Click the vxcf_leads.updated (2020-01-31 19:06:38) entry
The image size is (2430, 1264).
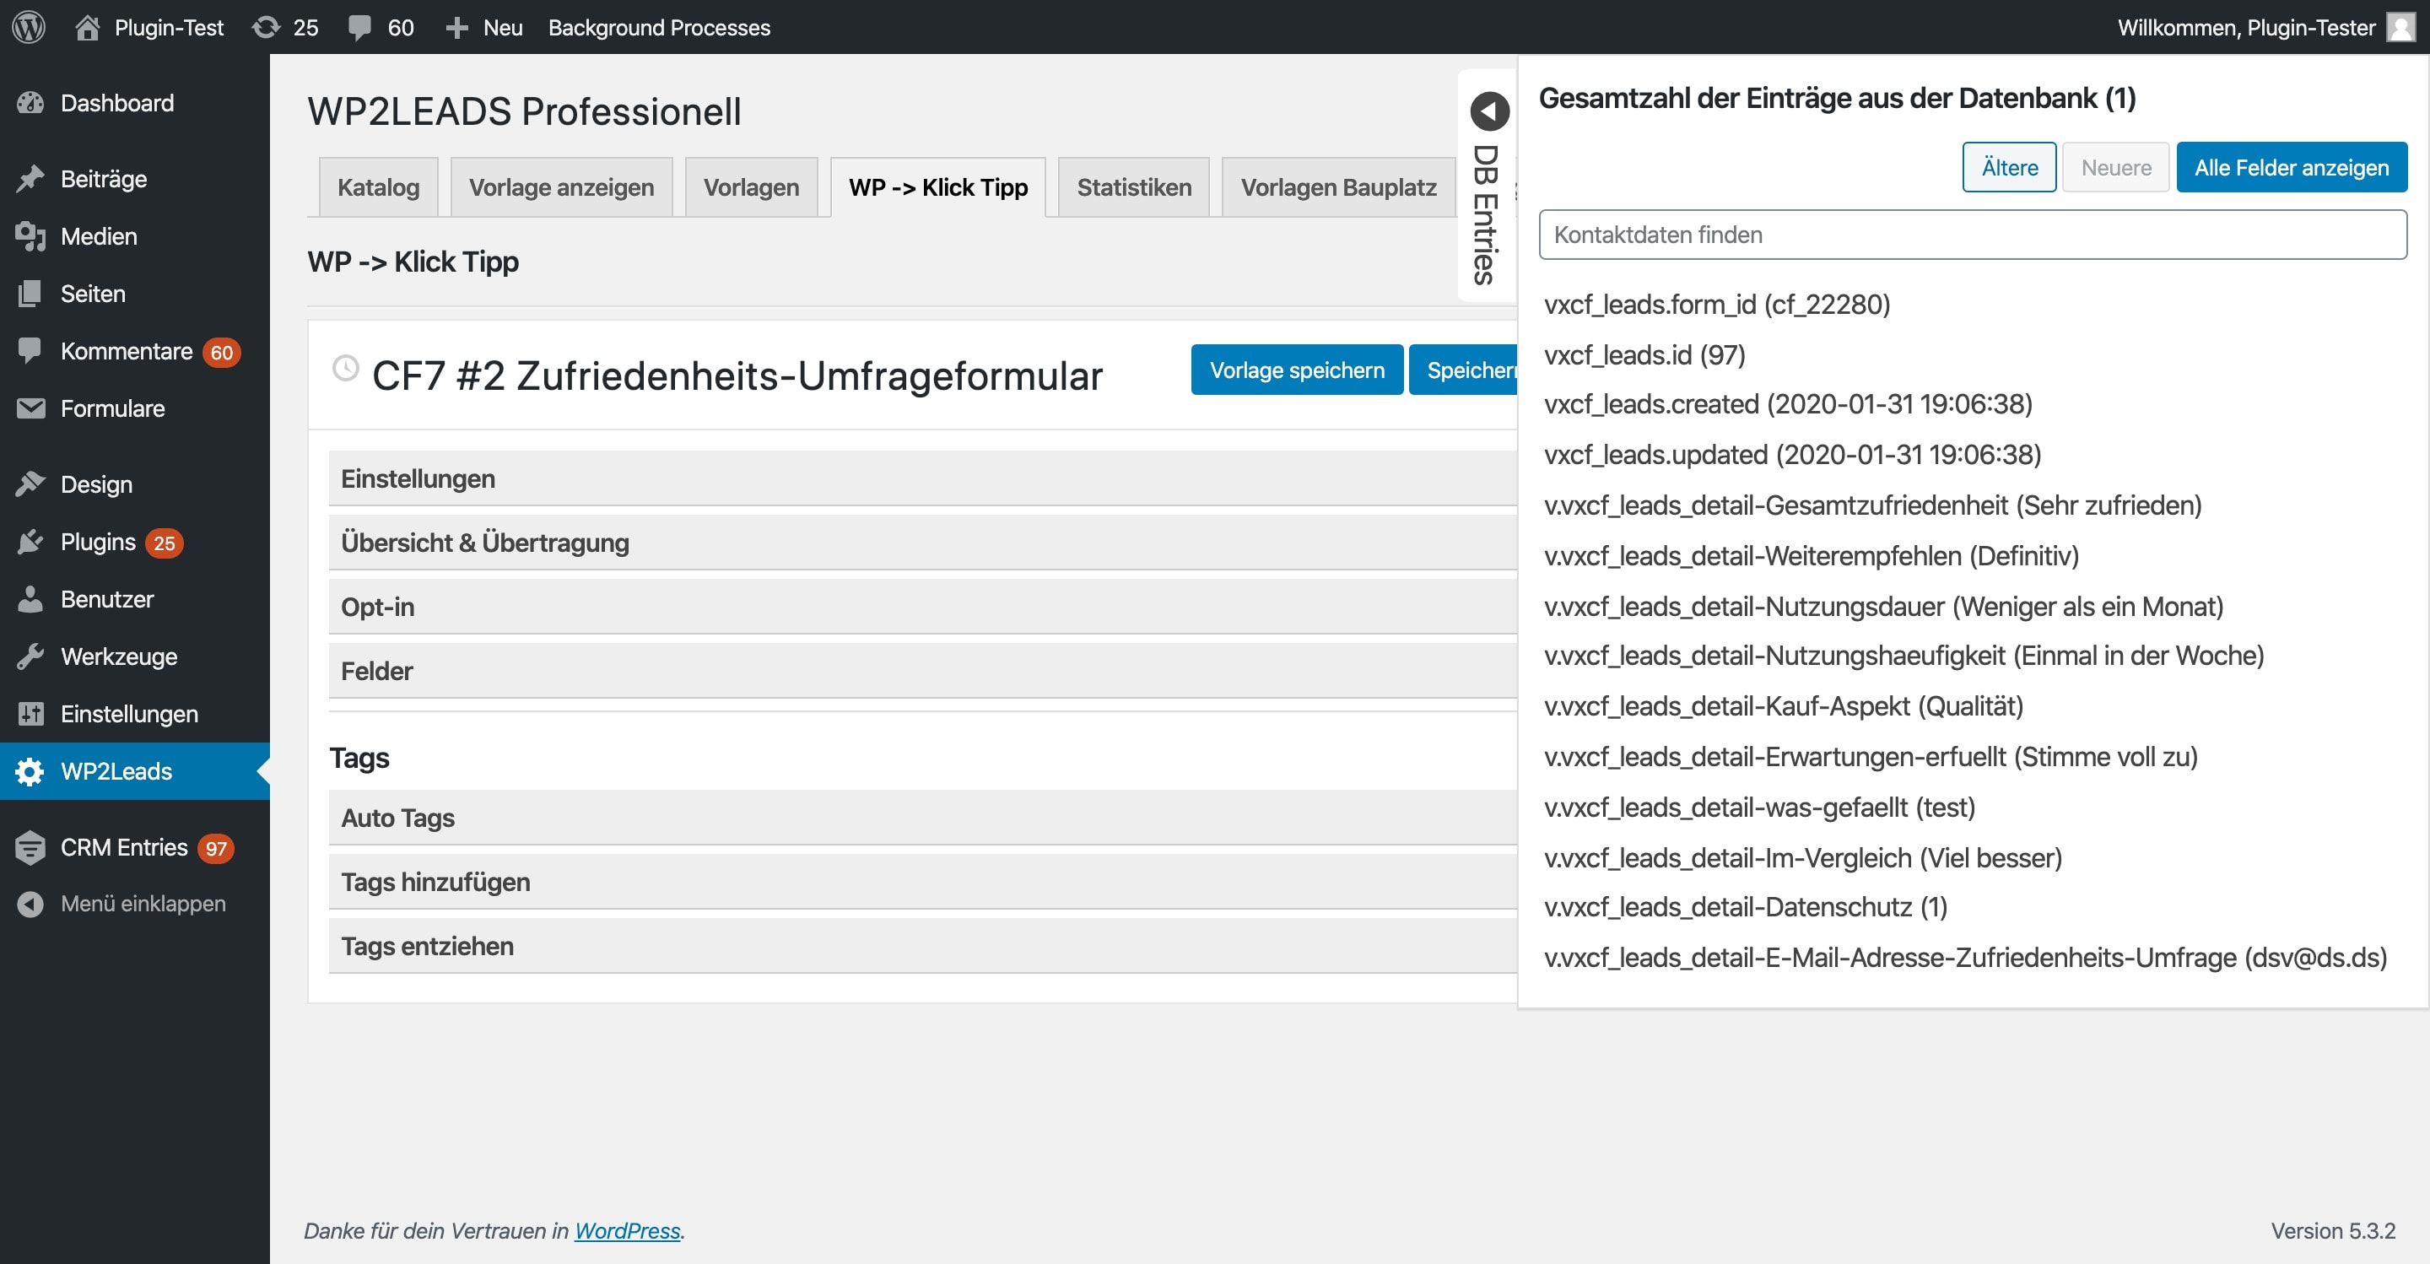pyautogui.click(x=1792, y=455)
